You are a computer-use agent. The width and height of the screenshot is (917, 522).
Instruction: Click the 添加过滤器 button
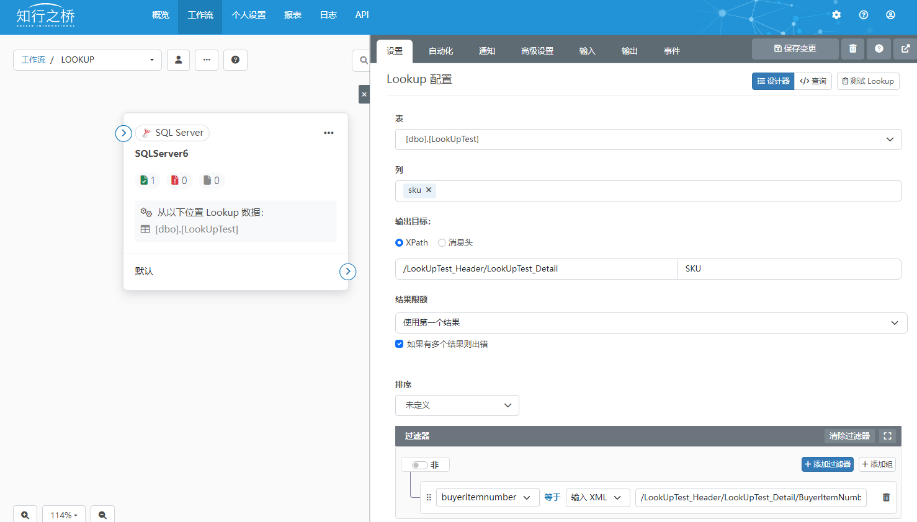(827, 464)
